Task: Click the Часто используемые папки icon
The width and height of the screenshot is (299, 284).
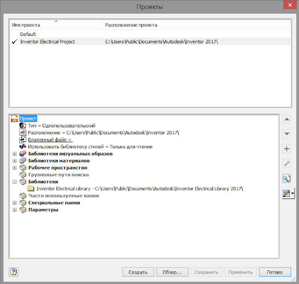Action: [x=23, y=196]
